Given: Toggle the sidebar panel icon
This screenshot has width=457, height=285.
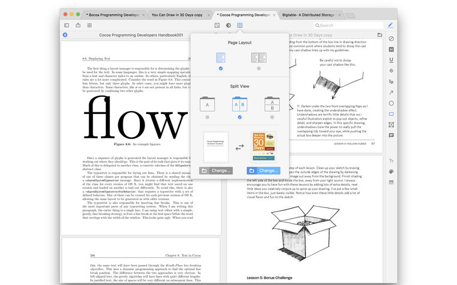Looking at the screenshot, I should point(67,25).
